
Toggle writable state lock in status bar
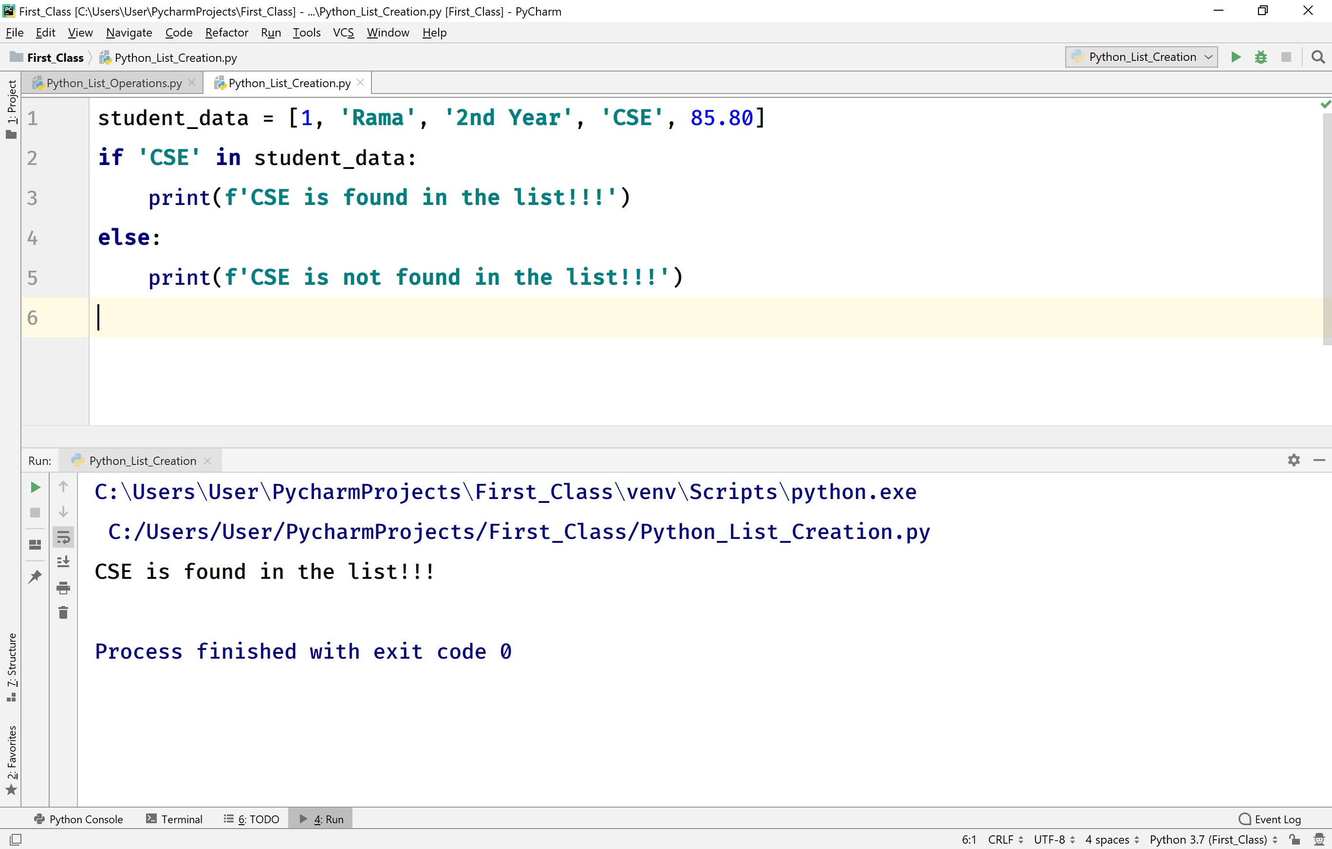[1295, 840]
